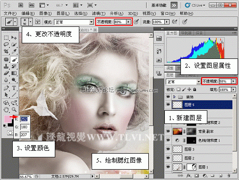Hide the 图层 5 layer
Screen dimensions: 239x180
pyautogui.click(x=168, y=105)
